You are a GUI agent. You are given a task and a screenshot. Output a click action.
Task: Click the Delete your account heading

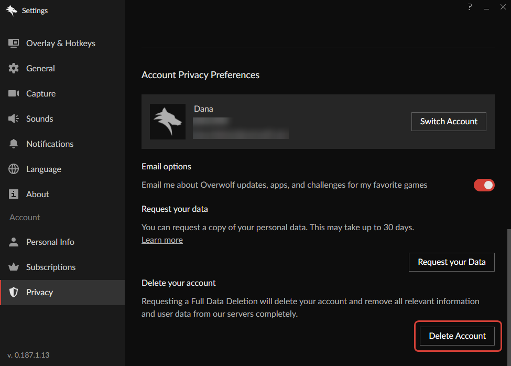[179, 283]
